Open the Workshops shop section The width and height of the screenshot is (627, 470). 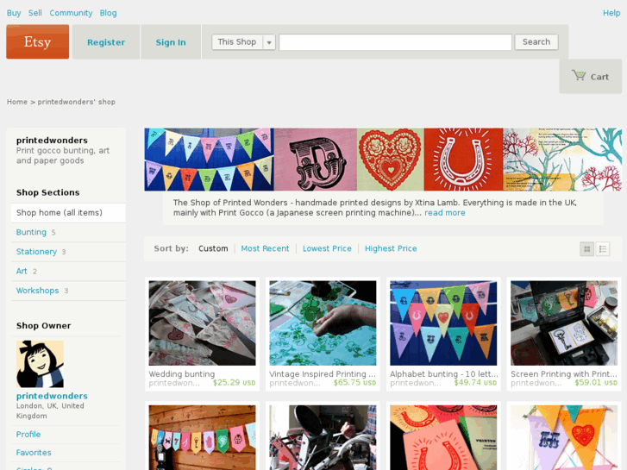[x=37, y=291]
